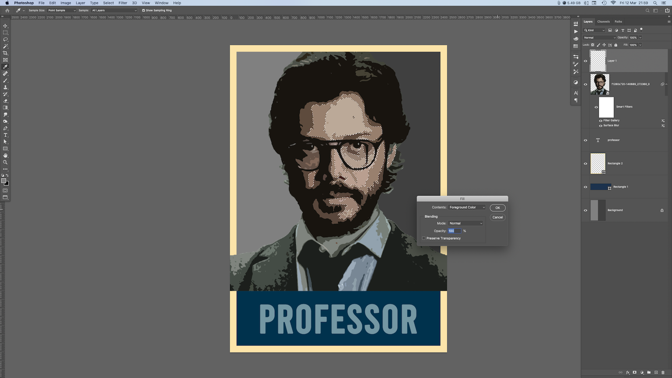Open the Layer menu
Screen dimensions: 672x378
coord(80,3)
